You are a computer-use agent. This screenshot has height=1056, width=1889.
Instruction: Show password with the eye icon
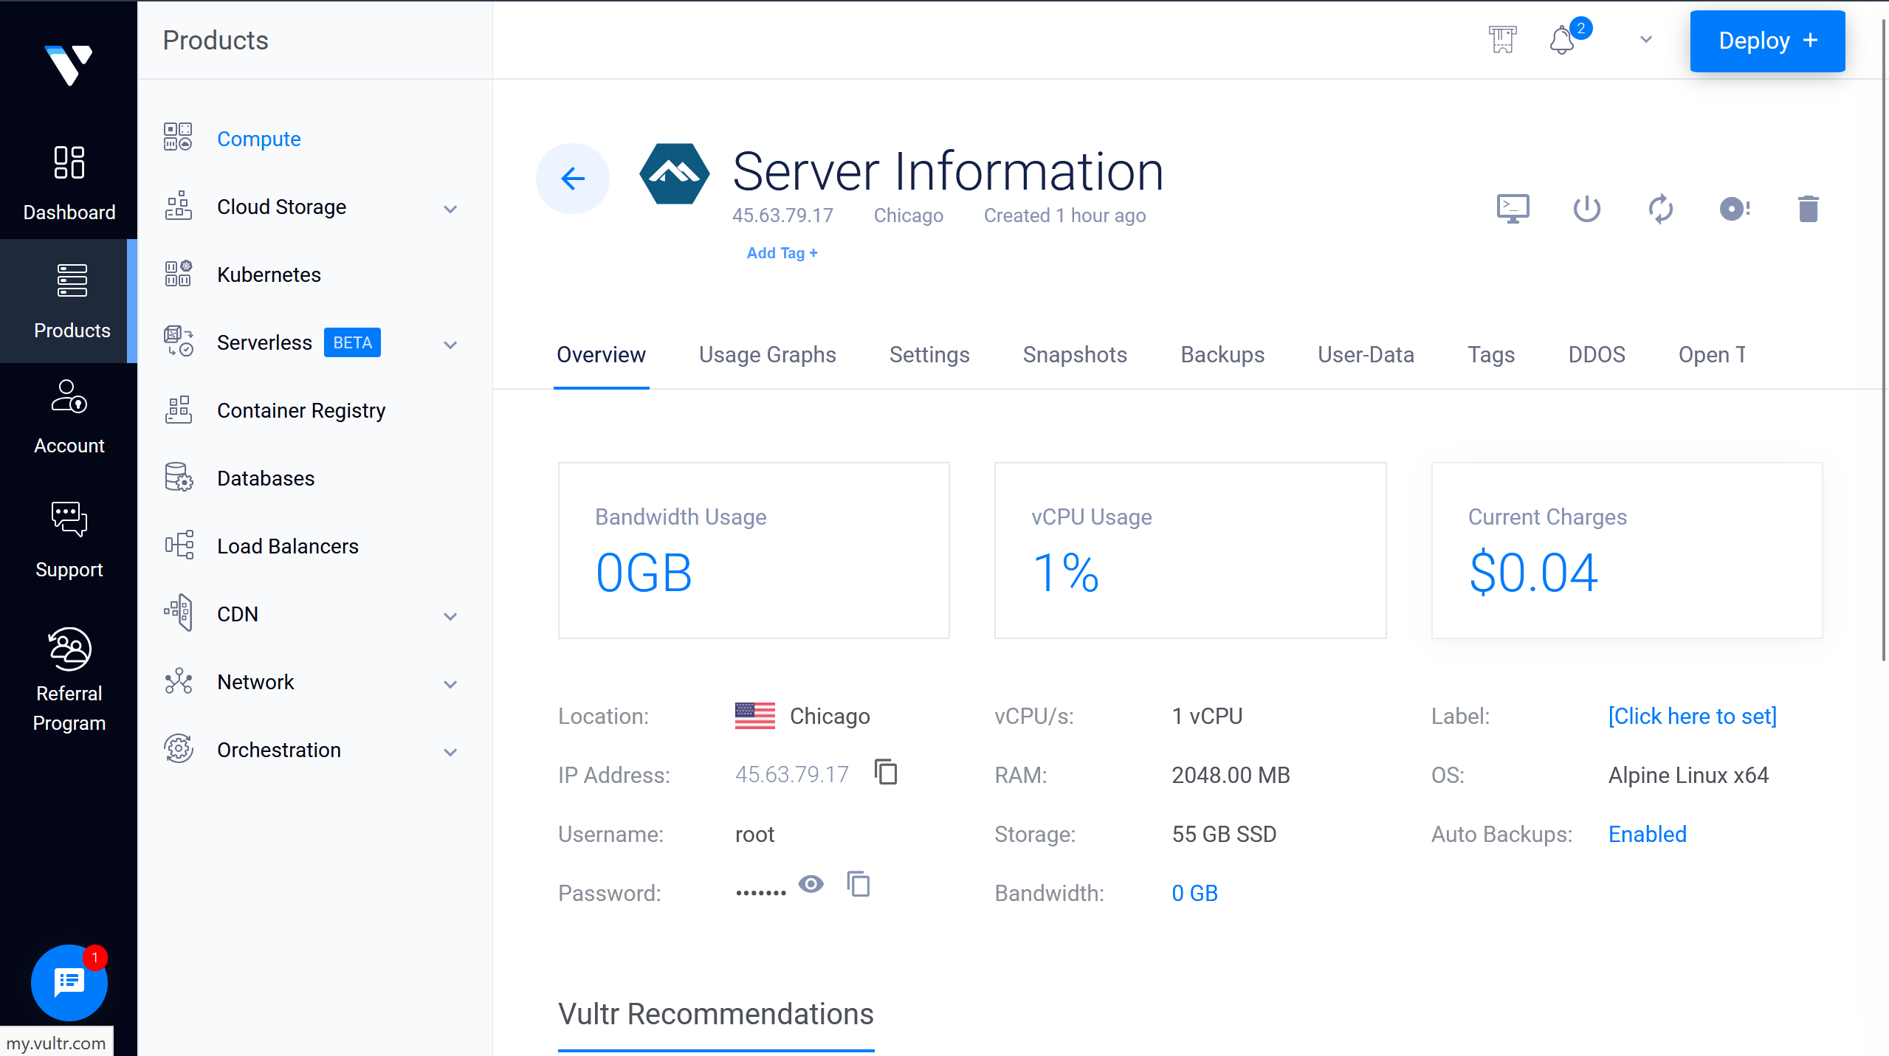(x=811, y=884)
